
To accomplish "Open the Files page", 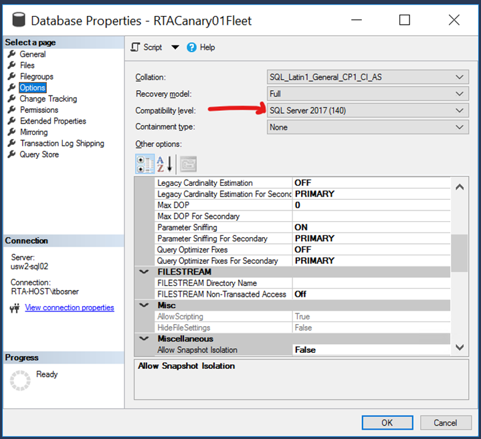I will tap(27, 65).
